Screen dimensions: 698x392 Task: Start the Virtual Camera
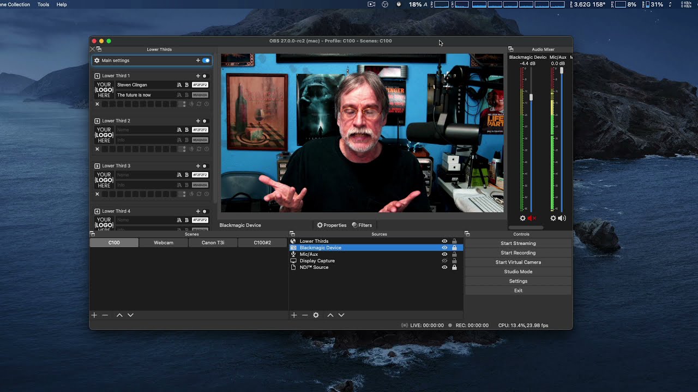pos(518,262)
